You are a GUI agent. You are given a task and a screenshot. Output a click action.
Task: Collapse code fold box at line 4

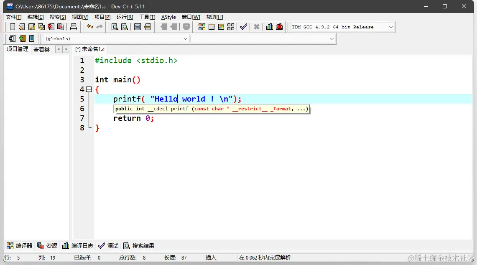click(x=89, y=89)
